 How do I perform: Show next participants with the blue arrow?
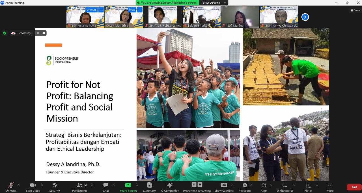(305, 17)
